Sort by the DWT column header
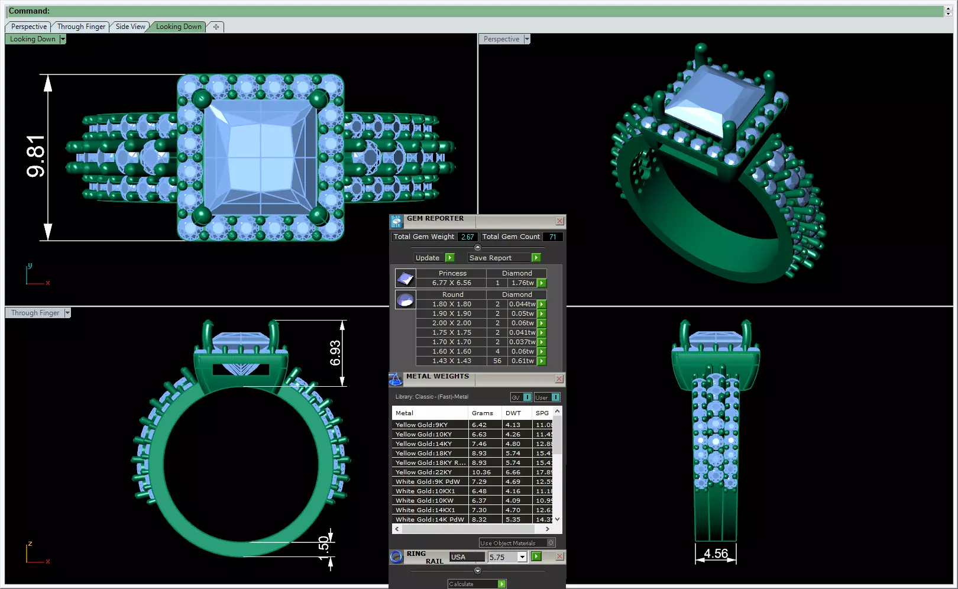This screenshot has width=958, height=589. click(516, 413)
